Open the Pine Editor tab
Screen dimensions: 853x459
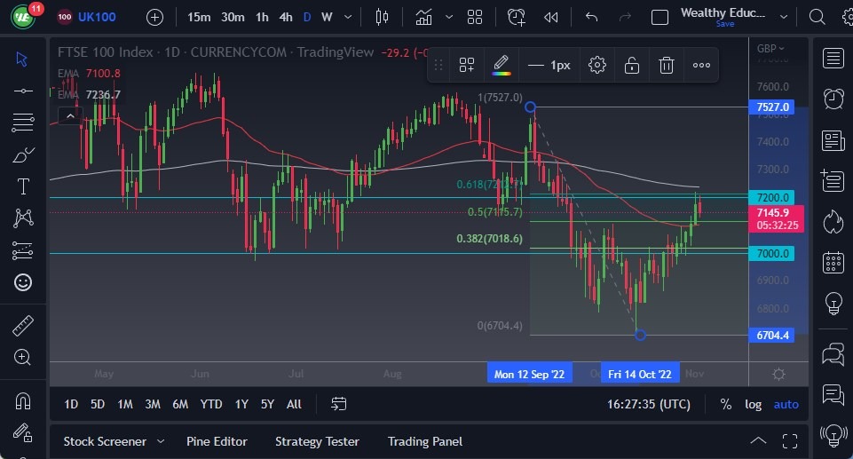pos(217,441)
